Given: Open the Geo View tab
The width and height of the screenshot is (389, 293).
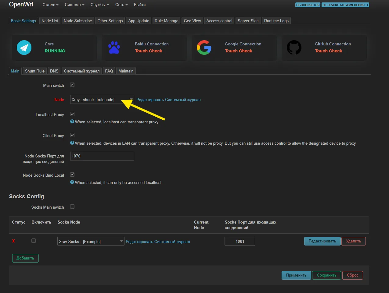Looking at the screenshot, I should pyautogui.click(x=193, y=21).
